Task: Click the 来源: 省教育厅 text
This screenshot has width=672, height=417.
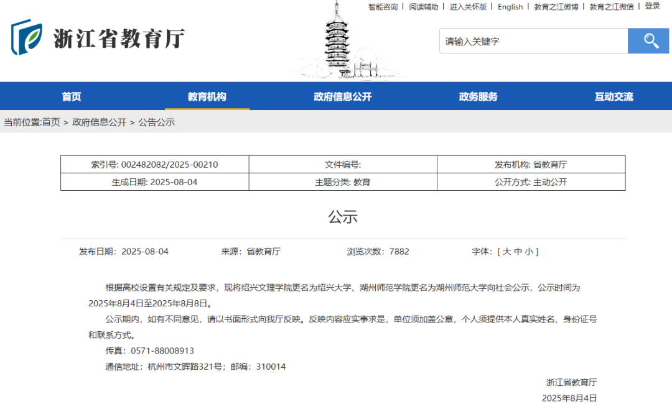Action: 251,251
